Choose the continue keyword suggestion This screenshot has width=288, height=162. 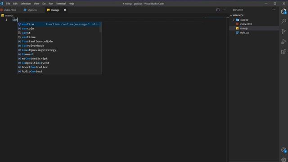59,37
